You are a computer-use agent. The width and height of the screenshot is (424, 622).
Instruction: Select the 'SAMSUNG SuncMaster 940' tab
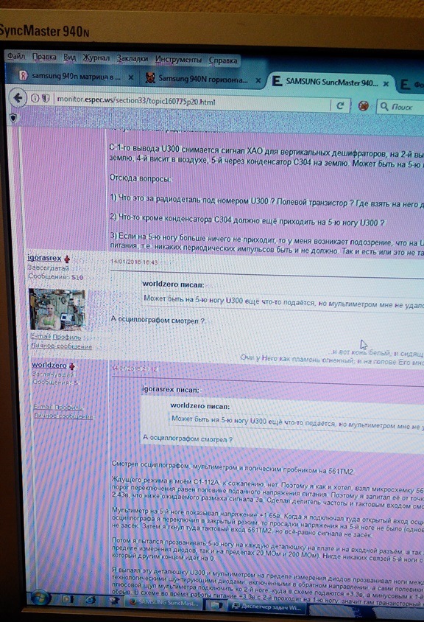click(x=331, y=82)
